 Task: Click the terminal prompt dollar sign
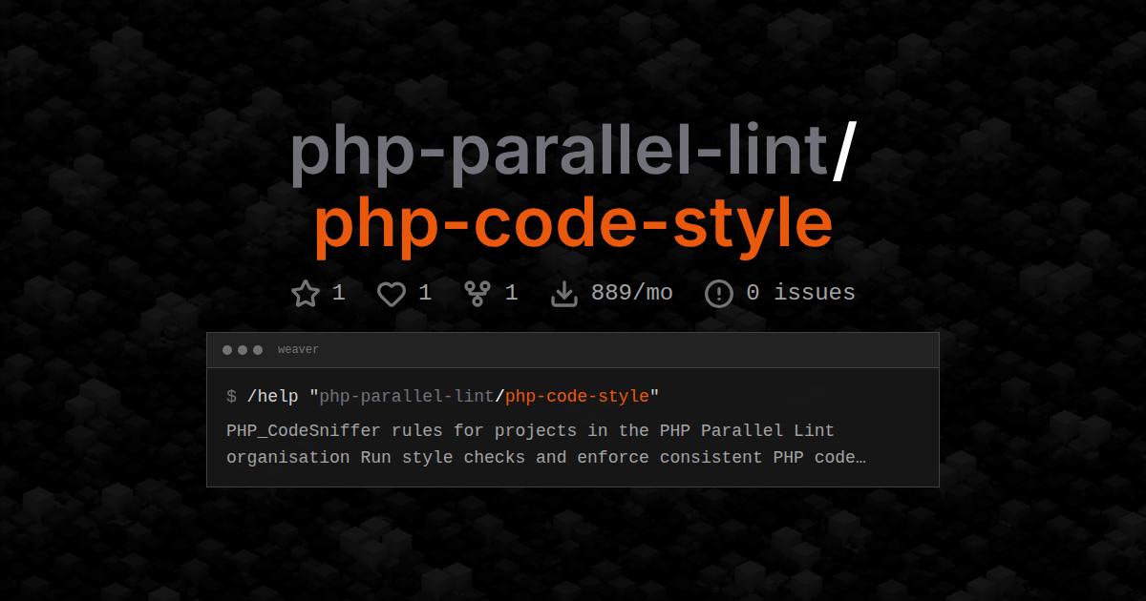[229, 396]
